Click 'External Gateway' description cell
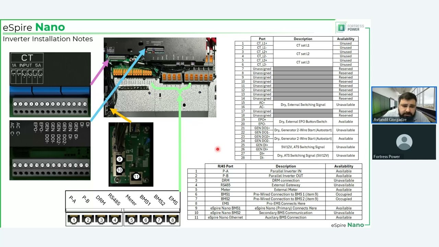 coord(286,185)
